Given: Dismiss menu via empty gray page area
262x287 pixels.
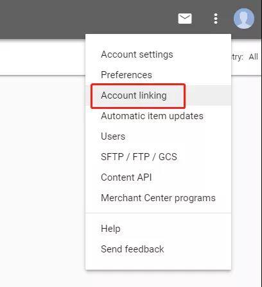Looking at the screenshot, I should tap(42, 181).
